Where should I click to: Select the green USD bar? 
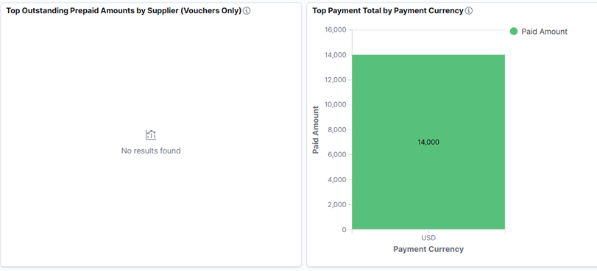[x=428, y=142]
